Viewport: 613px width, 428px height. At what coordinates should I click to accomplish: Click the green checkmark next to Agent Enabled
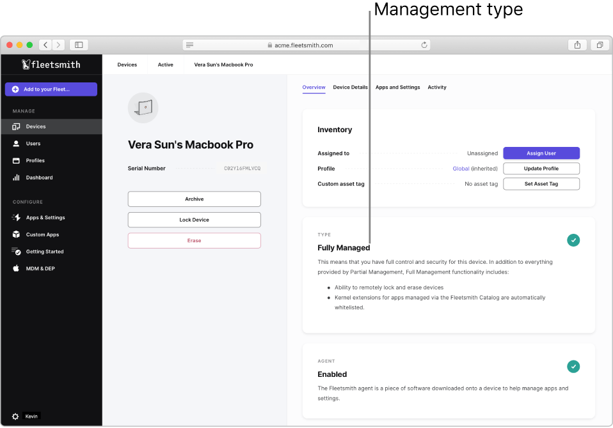point(573,367)
